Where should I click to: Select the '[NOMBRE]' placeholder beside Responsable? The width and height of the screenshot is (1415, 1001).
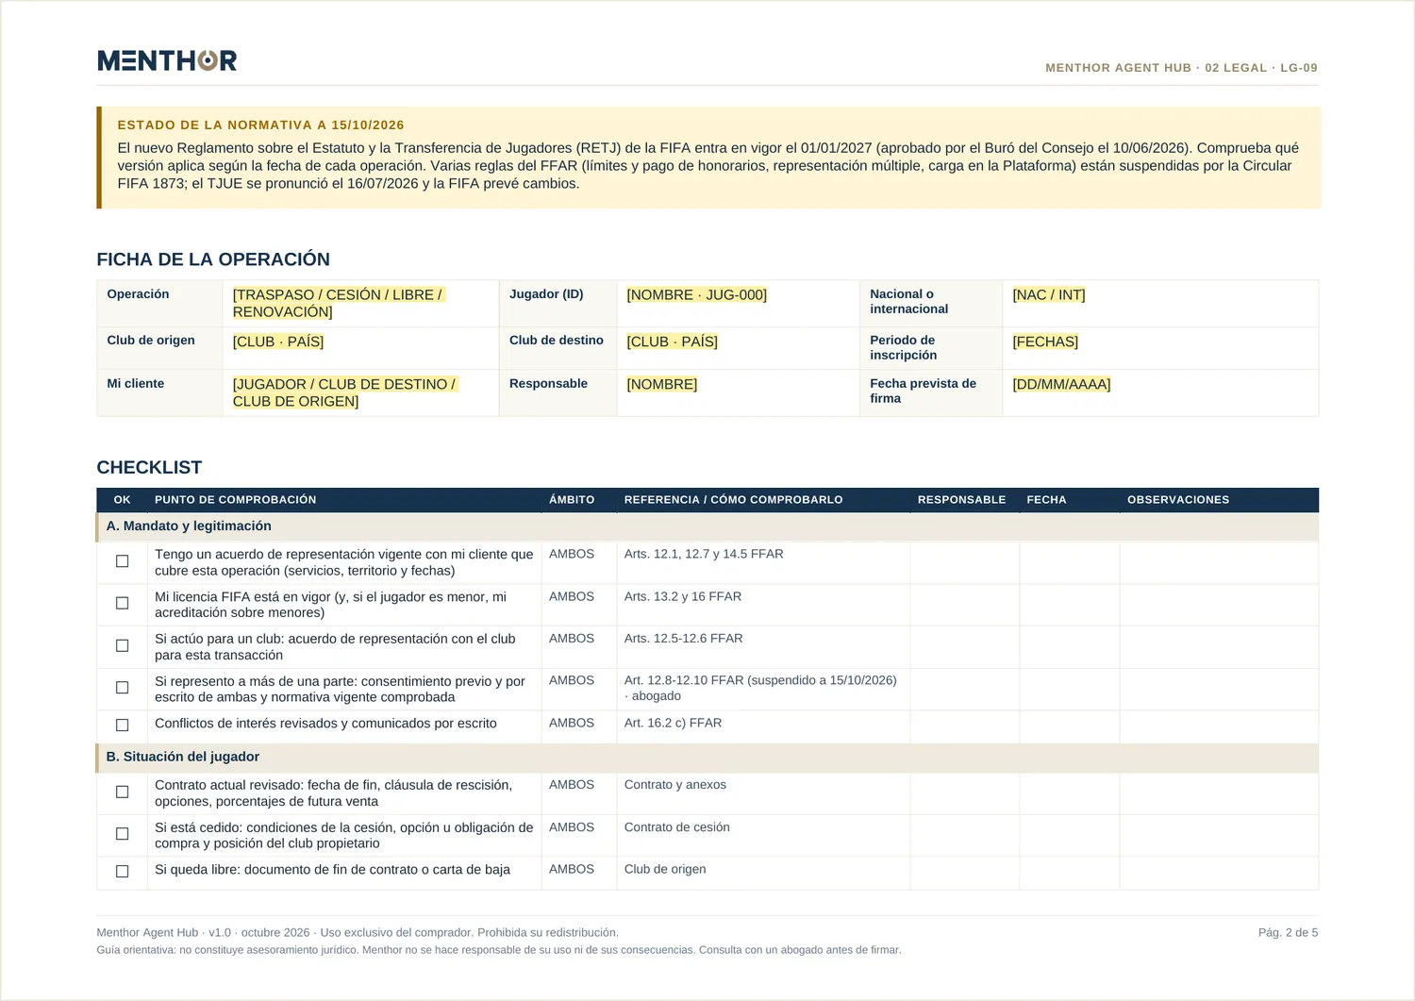pyautogui.click(x=661, y=384)
